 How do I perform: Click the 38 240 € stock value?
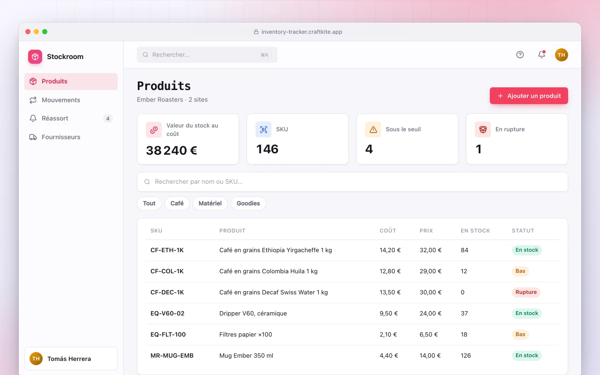[172, 150]
